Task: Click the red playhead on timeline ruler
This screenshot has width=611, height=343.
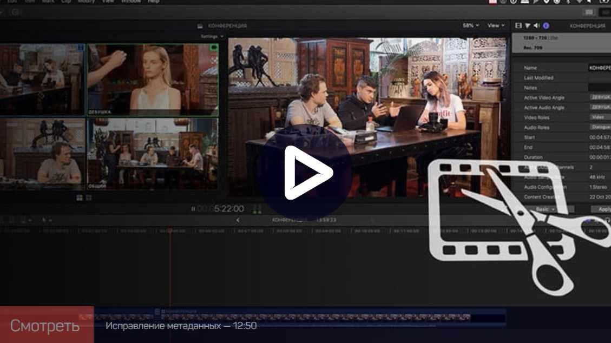Action: (x=169, y=231)
